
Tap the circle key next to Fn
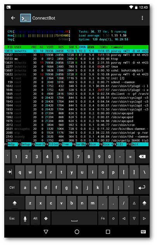pyautogui.click(x=113, y=219)
